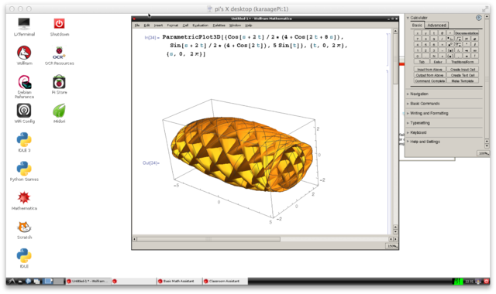The height and width of the screenshot is (294, 496).
Task: Open the Insert menu
Action: click(158, 26)
